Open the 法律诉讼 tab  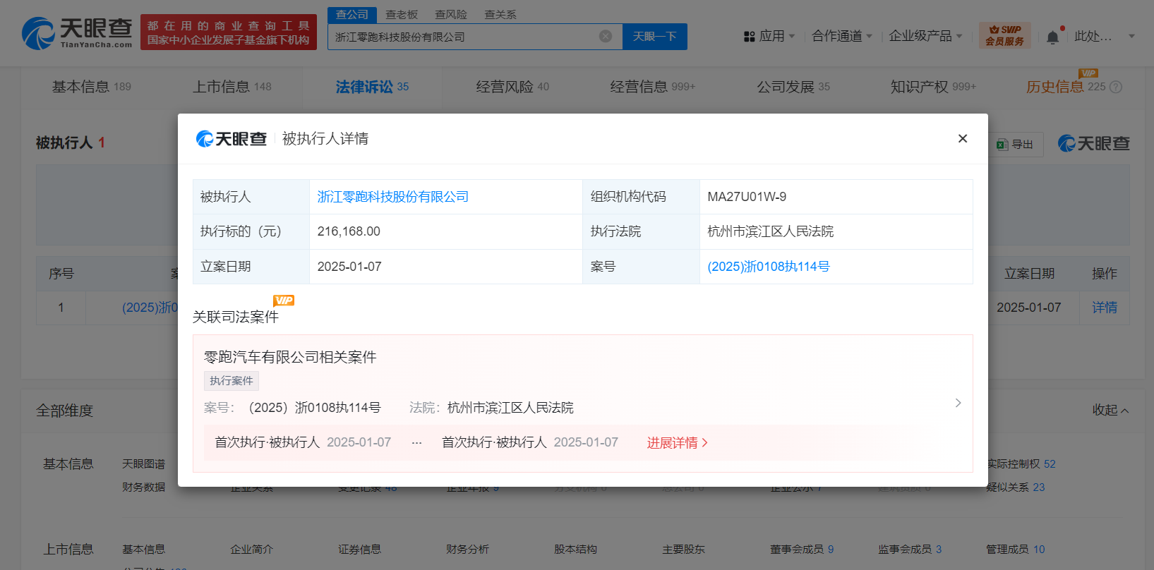click(372, 87)
